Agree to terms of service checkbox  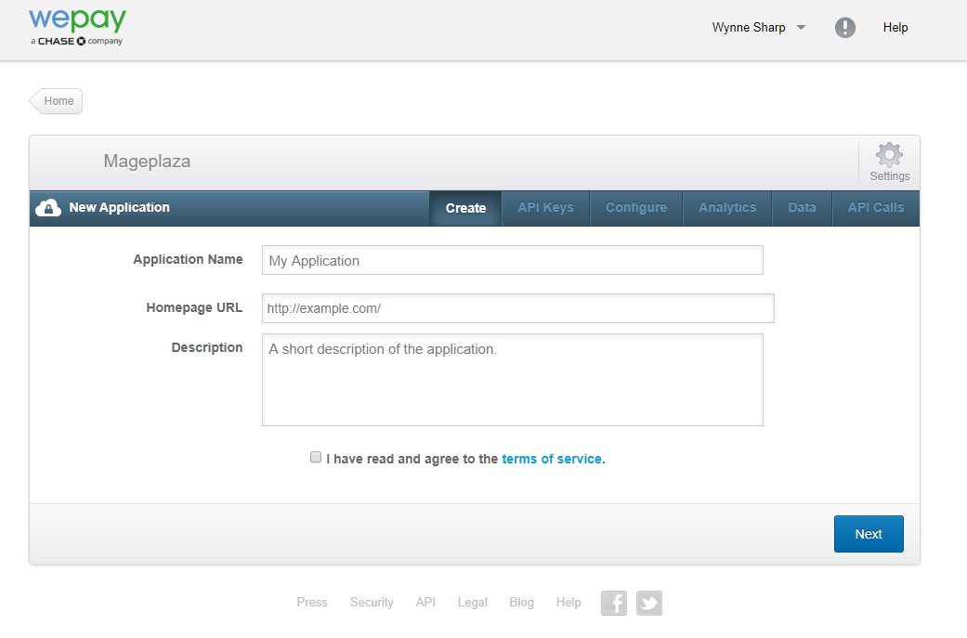pos(316,458)
